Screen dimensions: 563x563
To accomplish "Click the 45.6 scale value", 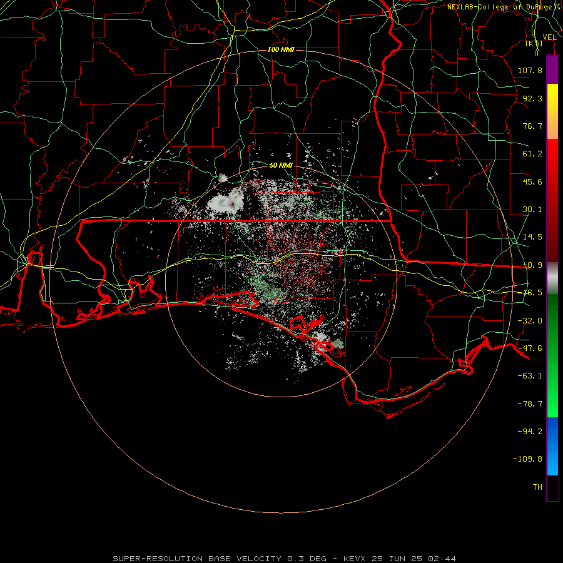I will coord(532,181).
